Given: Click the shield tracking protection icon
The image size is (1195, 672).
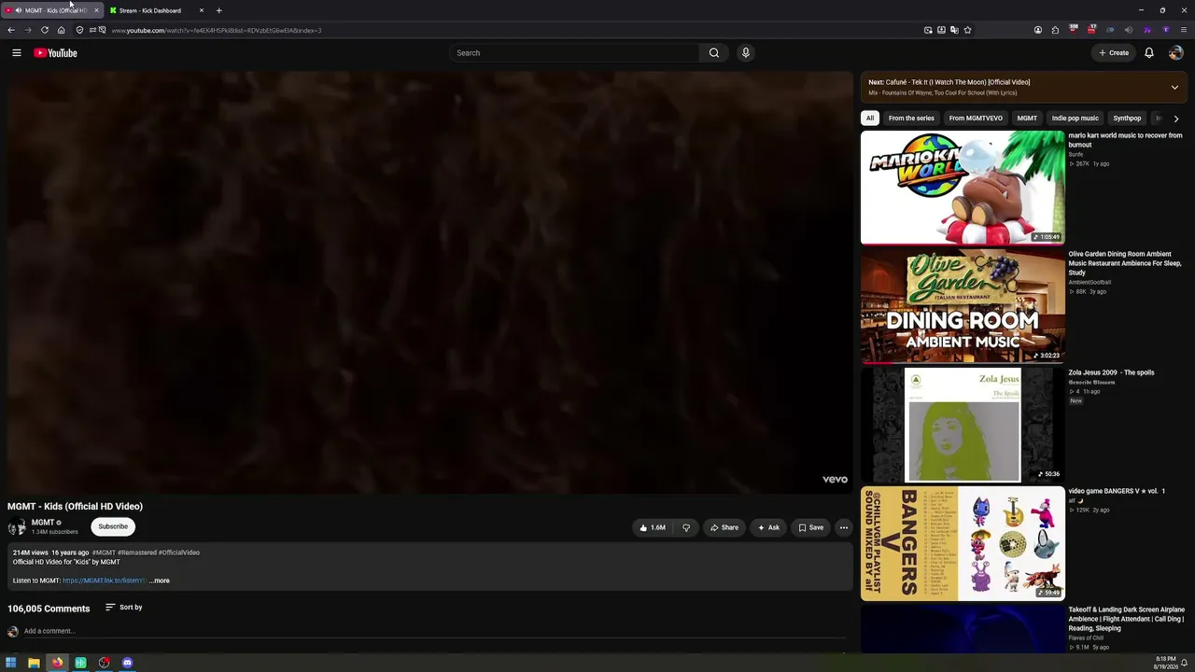Looking at the screenshot, I should [x=79, y=30].
